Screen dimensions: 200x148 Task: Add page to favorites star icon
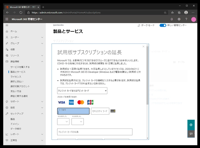pyautogui.click(x=165, y=12)
